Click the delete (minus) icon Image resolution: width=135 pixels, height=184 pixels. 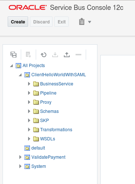[78, 55]
